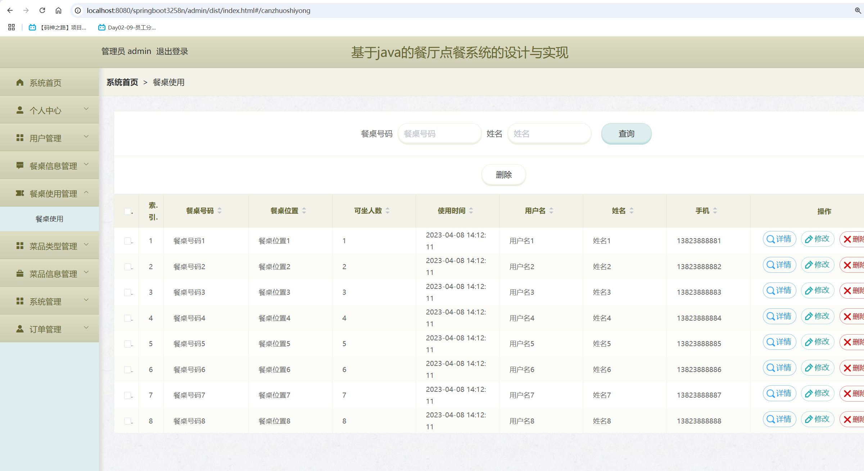Click the browser back arrow
This screenshot has height=471, width=864.
(x=10, y=10)
